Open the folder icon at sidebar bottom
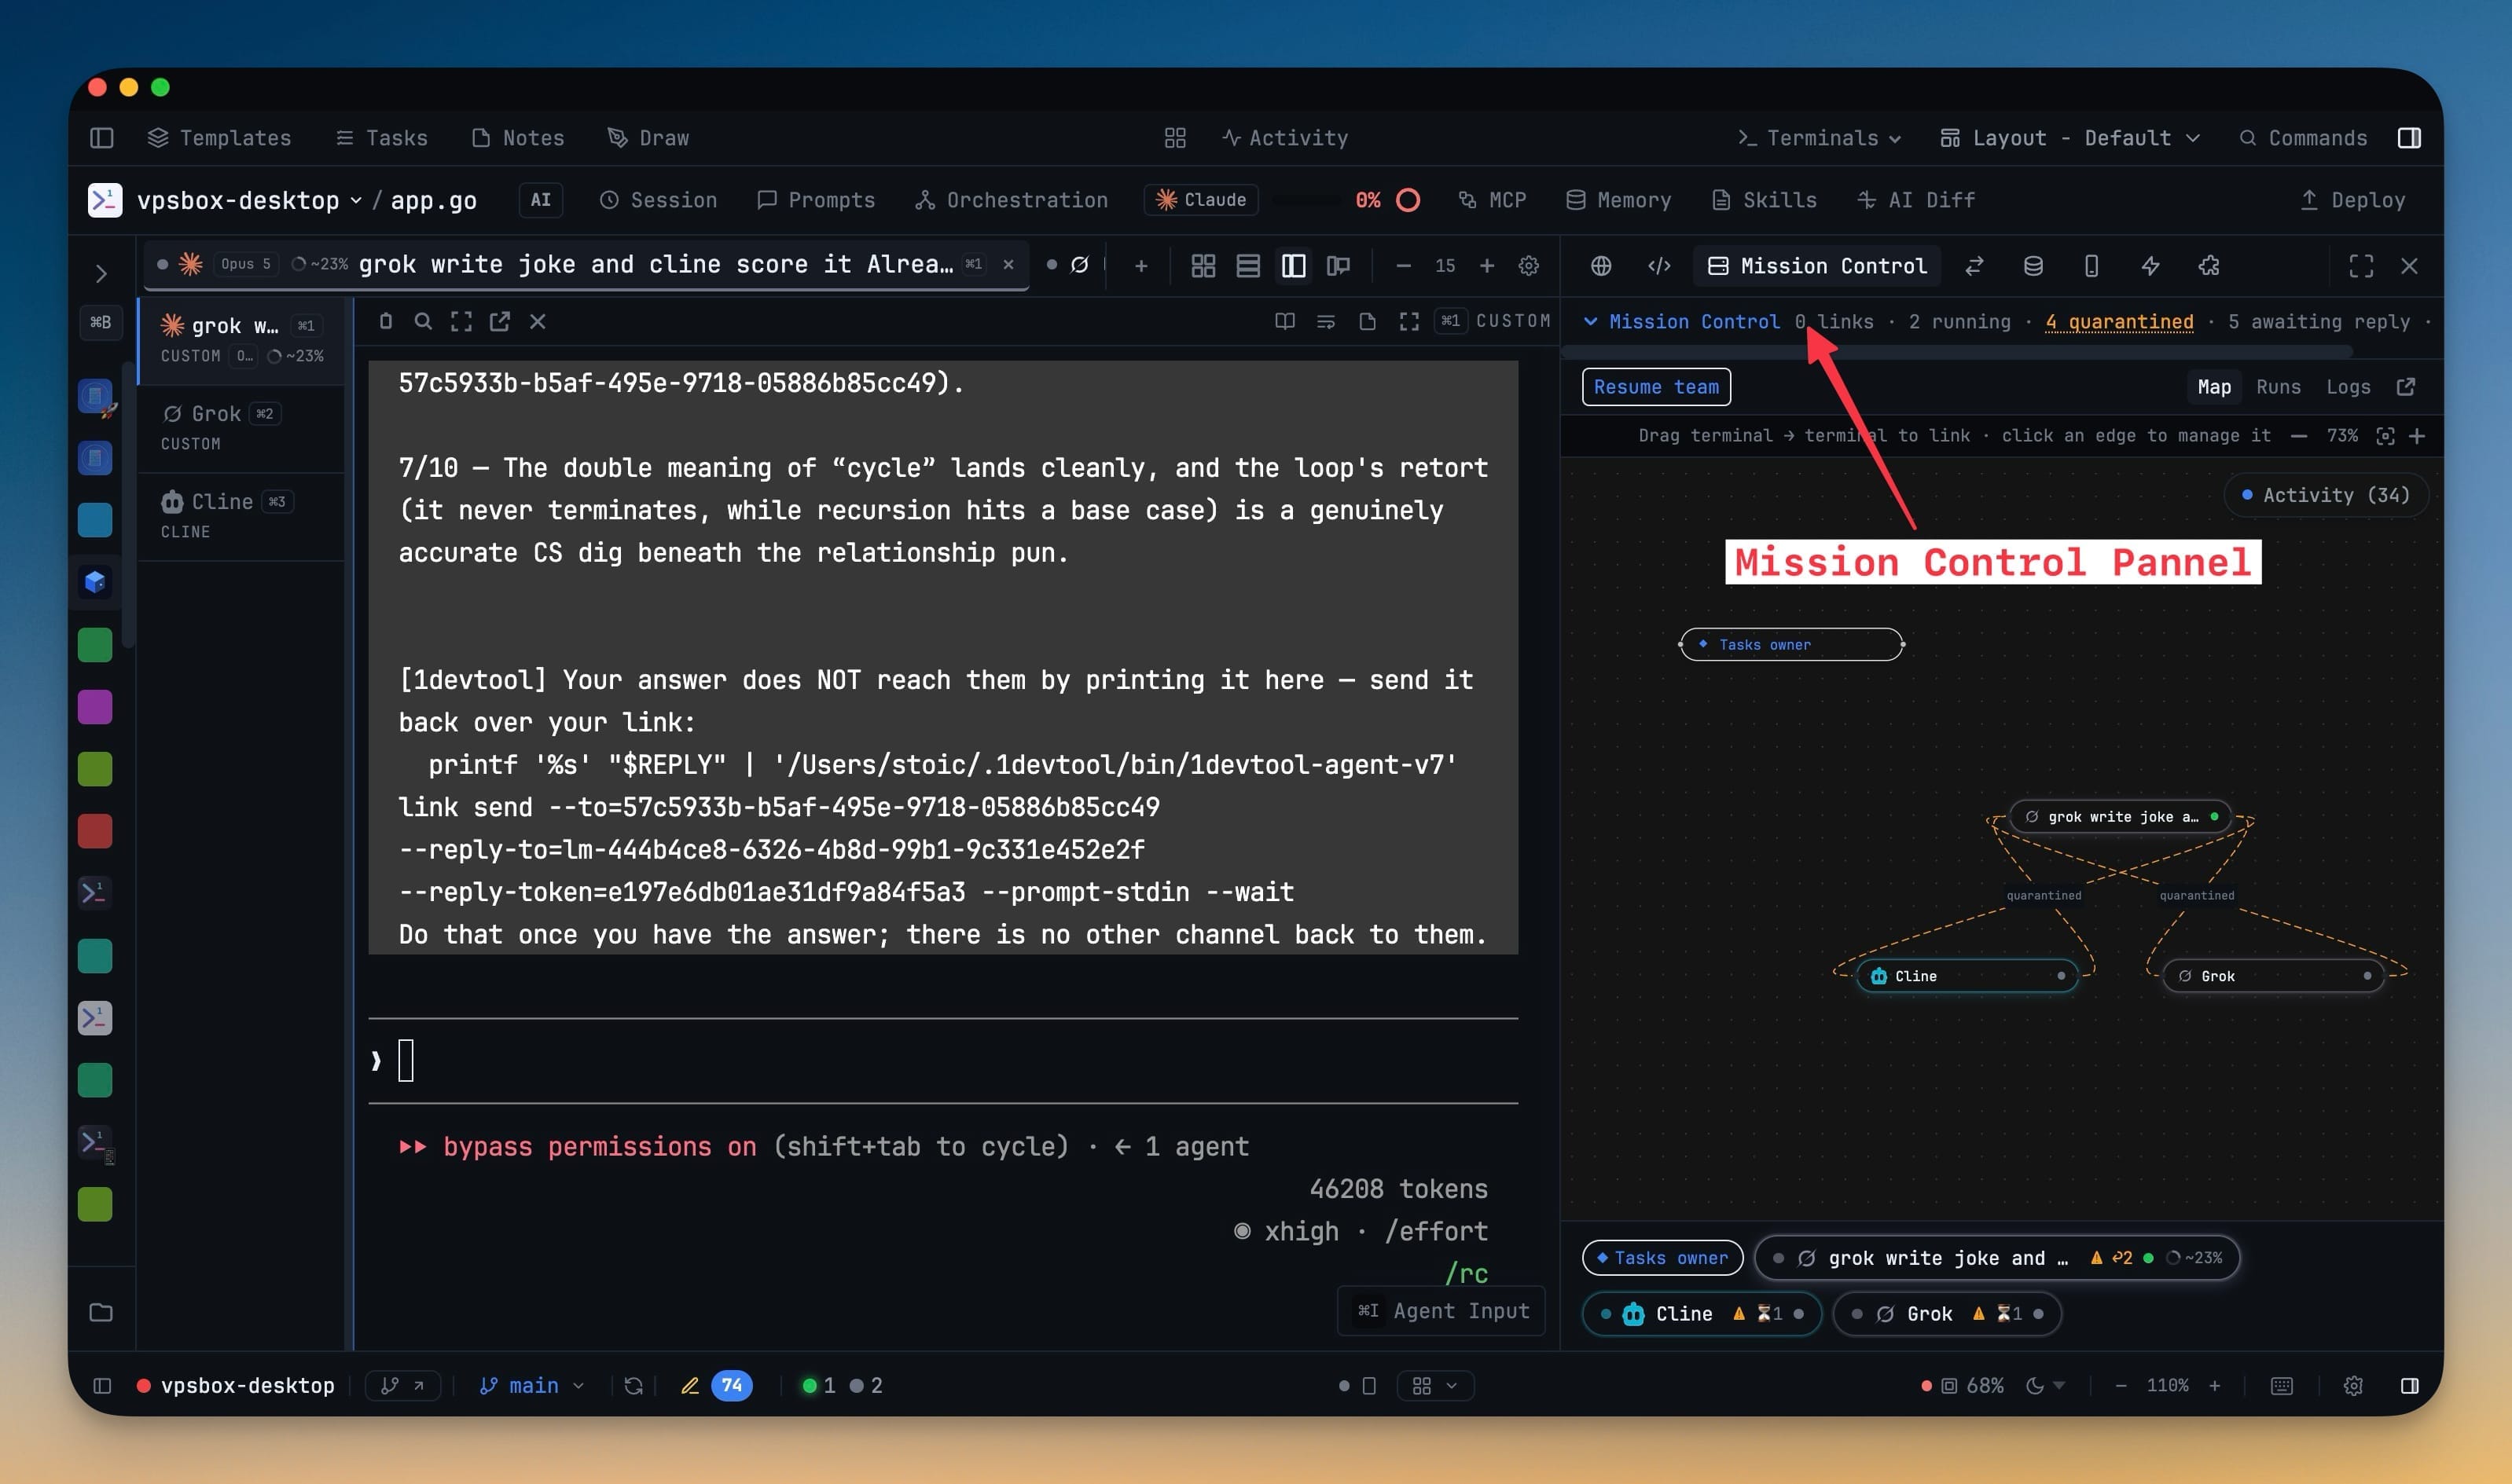2512x1484 pixels. click(x=101, y=1312)
